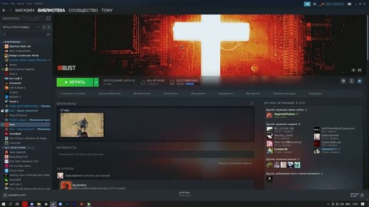Select Bridge Constructor Portal in library

point(24,56)
